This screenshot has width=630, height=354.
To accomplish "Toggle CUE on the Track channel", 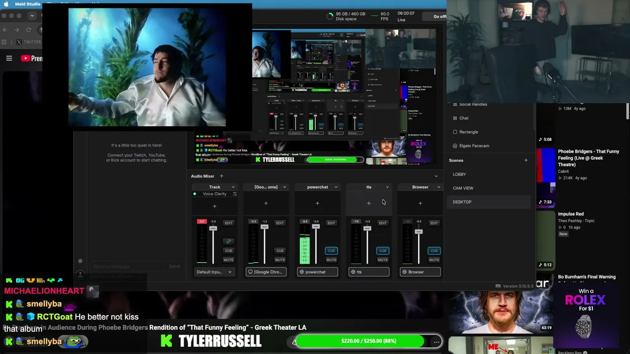I will click(228, 251).
